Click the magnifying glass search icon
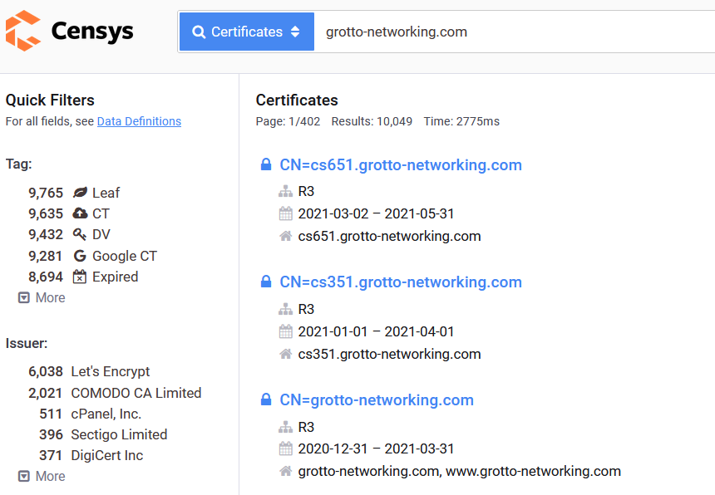This screenshot has width=715, height=495. tap(199, 30)
